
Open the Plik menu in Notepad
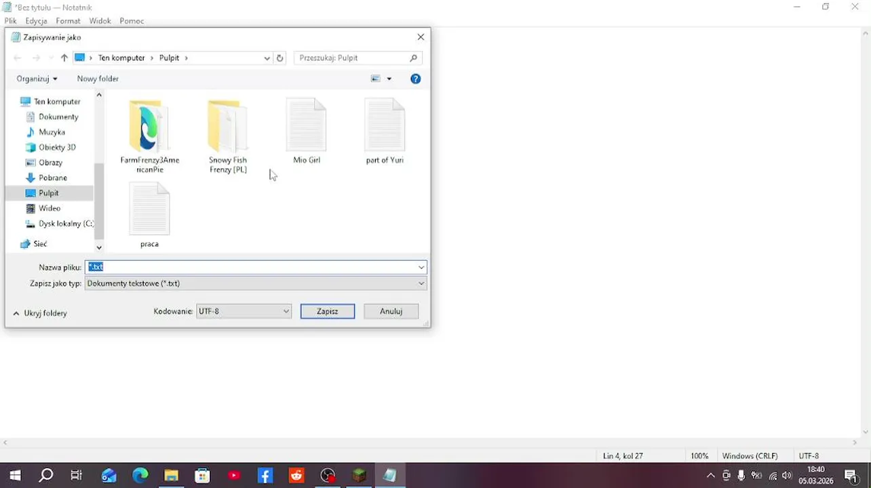pos(10,21)
